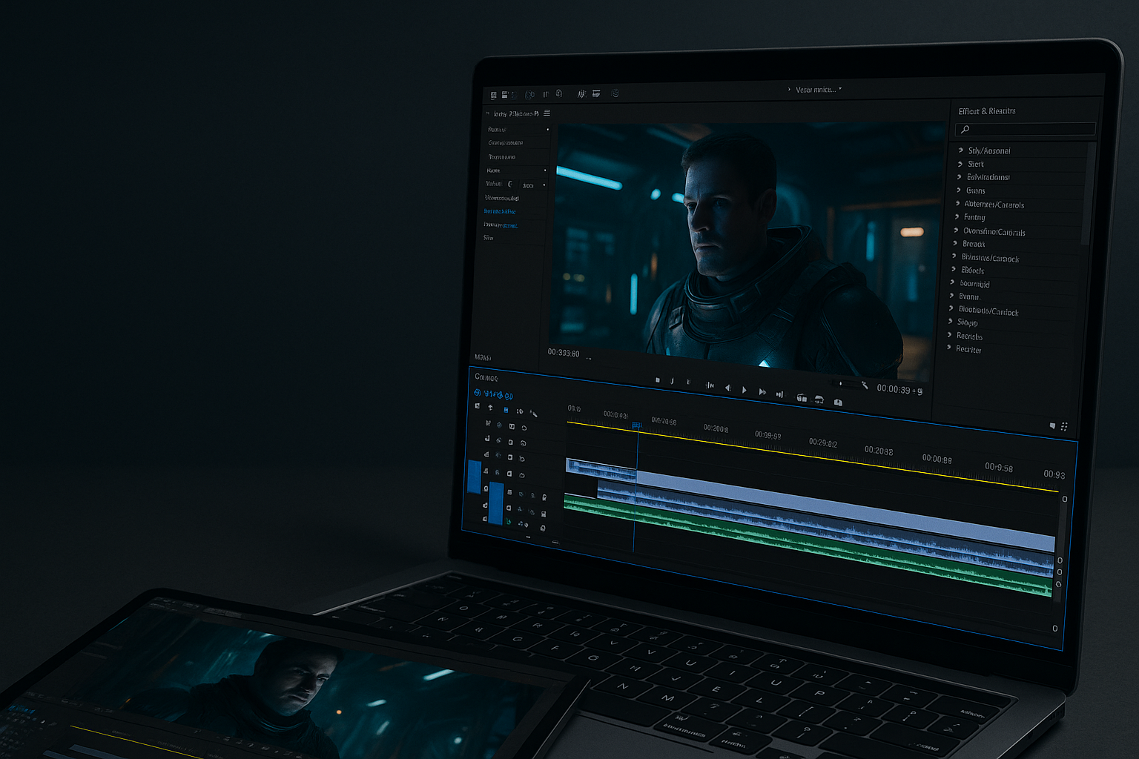Step back one frame in the monitor
This screenshot has width=1139, height=759.
pyautogui.click(x=727, y=388)
